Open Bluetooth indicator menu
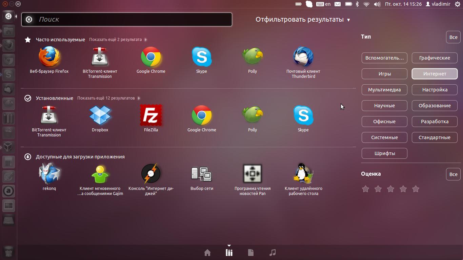Viewport: 463px width, 260px height. tap(357, 4)
